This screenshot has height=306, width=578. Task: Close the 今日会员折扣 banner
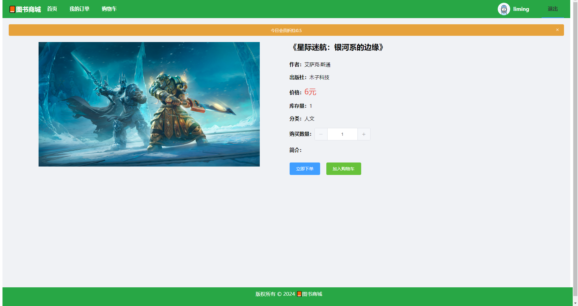557,30
